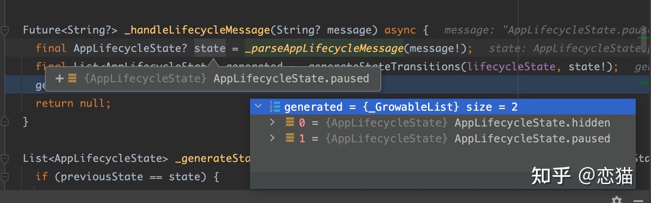This screenshot has width=651, height=203.
Task: Click the list icon next to generated
Action: click(275, 107)
